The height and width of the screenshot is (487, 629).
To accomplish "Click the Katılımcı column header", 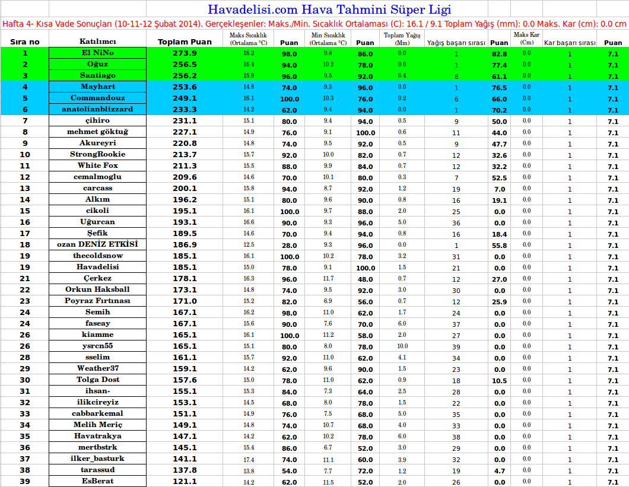I will [x=97, y=42].
